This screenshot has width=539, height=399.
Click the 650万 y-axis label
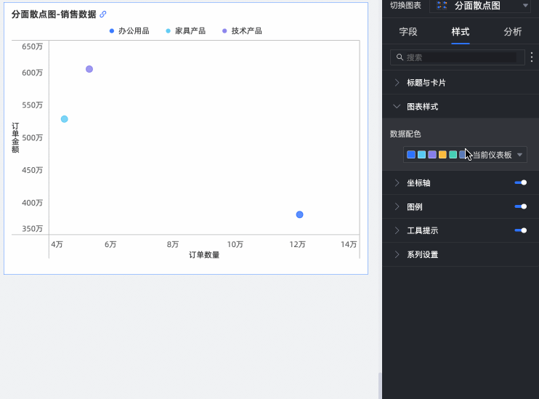coord(32,47)
